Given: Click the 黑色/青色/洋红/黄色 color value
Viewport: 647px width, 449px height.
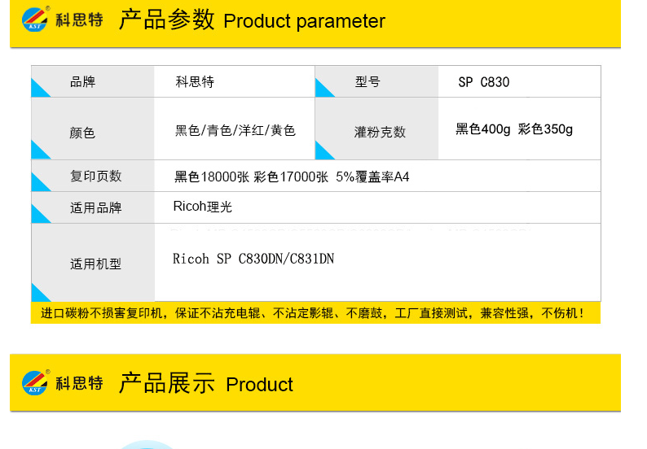Looking at the screenshot, I should click(235, 131).
